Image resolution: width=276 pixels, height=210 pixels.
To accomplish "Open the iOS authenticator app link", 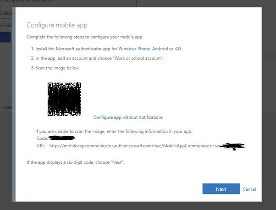I will click(178, 49).
